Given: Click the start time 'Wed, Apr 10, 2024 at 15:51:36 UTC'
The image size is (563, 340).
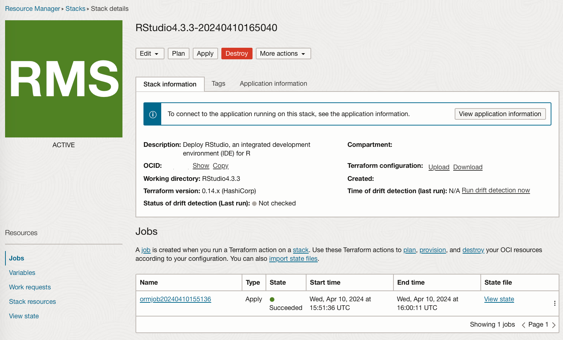Looking at the screenshot, I should (x=340, y=303).
